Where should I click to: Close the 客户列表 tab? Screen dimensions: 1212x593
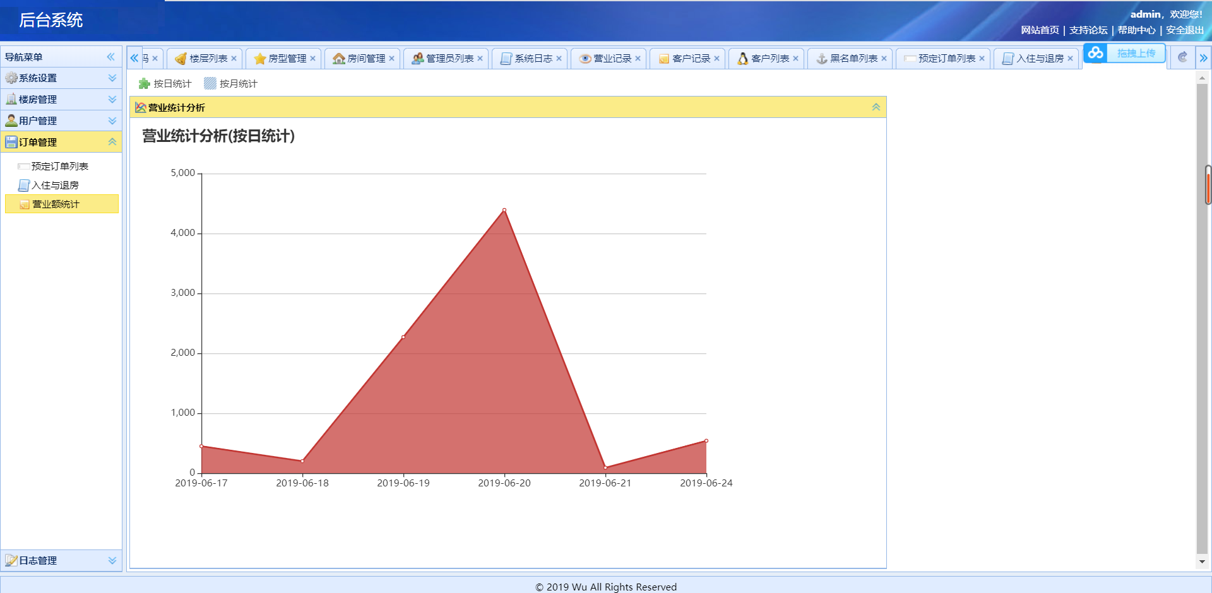796,59
